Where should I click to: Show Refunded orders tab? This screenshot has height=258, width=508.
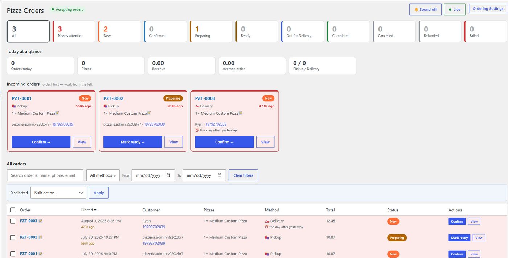440,31
